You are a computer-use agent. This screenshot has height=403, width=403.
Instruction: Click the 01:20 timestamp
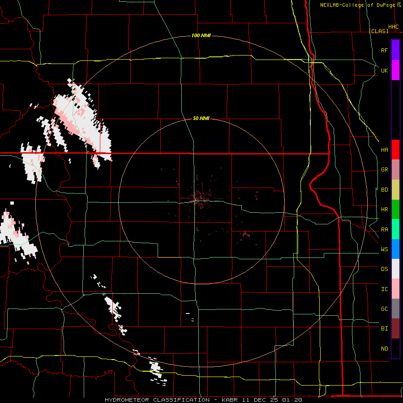[x=292, y=400]
